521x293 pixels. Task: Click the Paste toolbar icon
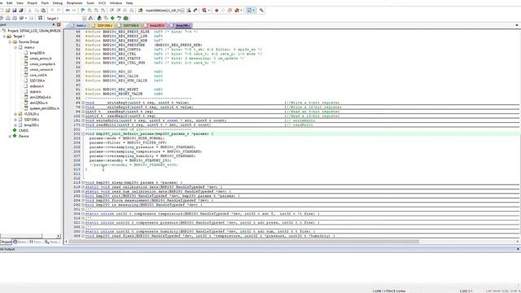(x=43, y=11)
